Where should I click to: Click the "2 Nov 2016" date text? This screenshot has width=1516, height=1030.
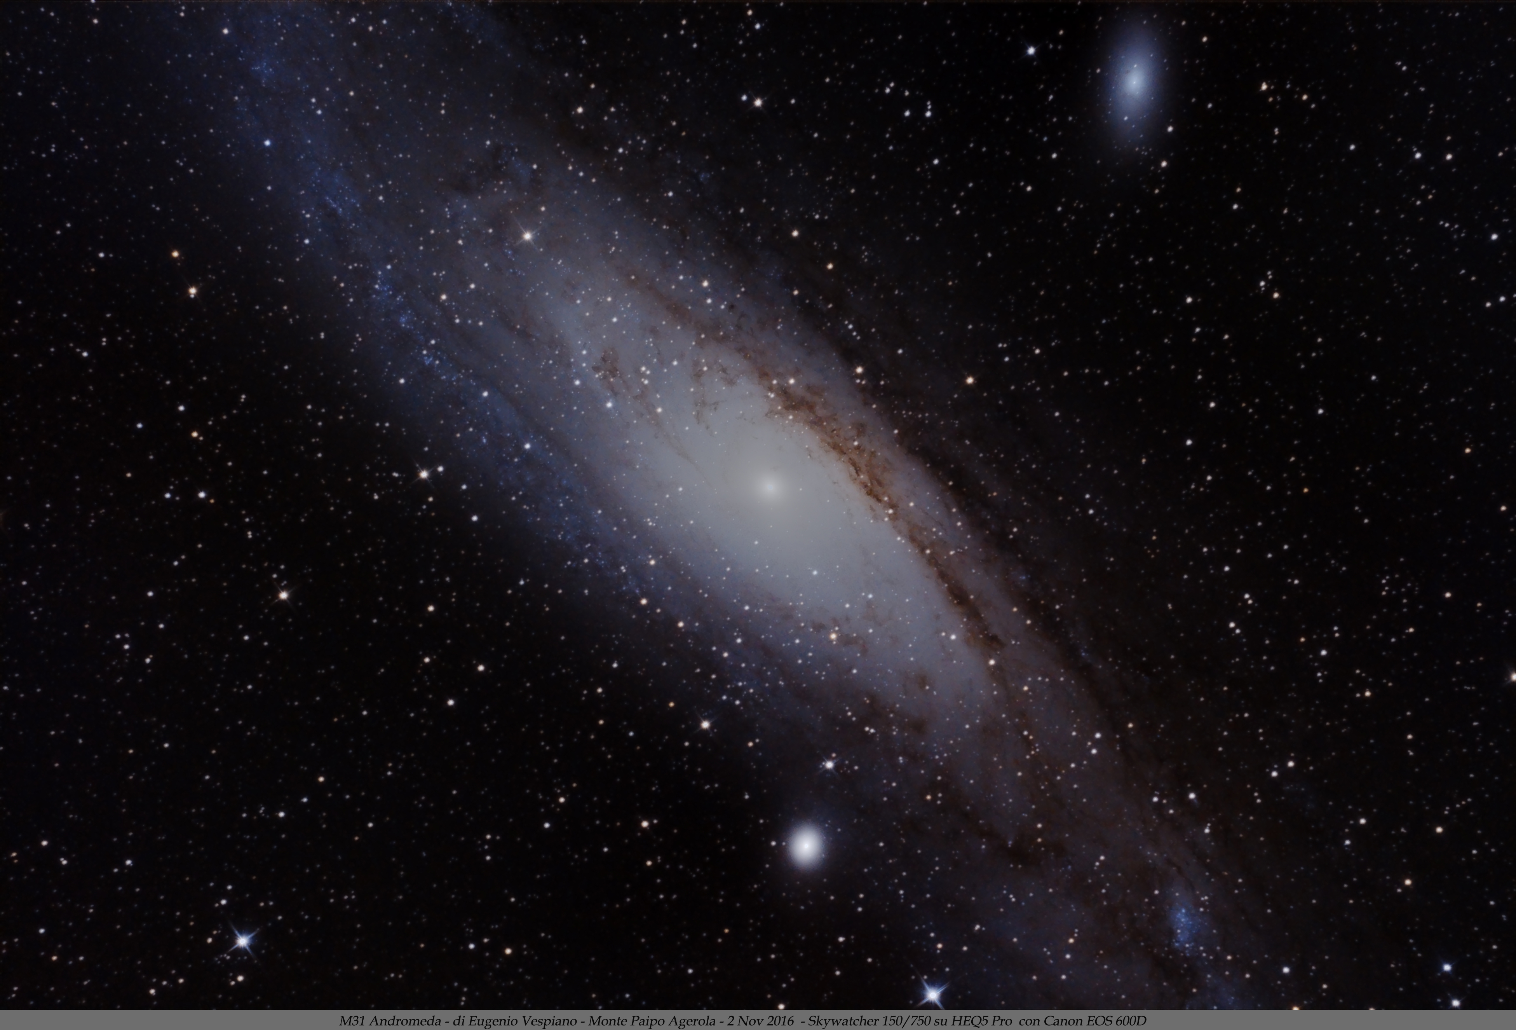(x=761, y=1021)
